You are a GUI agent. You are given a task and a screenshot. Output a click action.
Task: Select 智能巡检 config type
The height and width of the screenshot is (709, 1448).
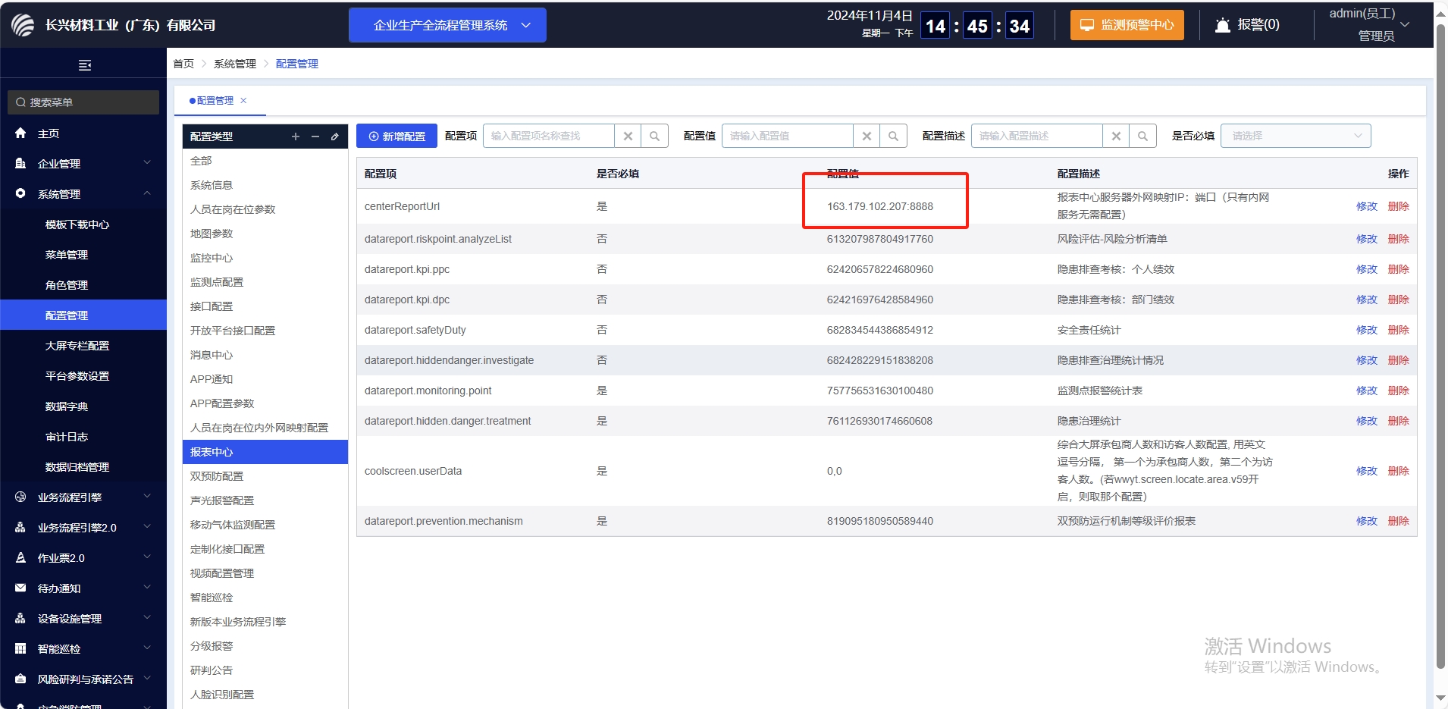(x=265, y=598)
